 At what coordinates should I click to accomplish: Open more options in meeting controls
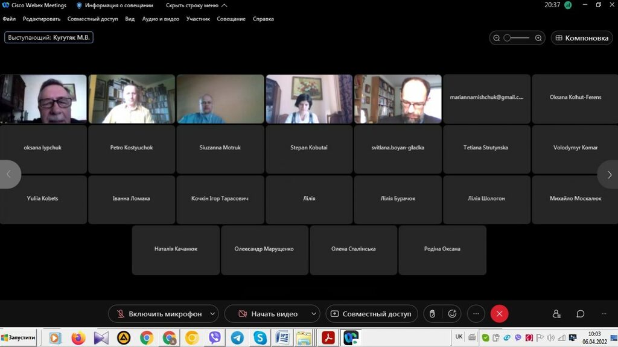pos(476,314)
